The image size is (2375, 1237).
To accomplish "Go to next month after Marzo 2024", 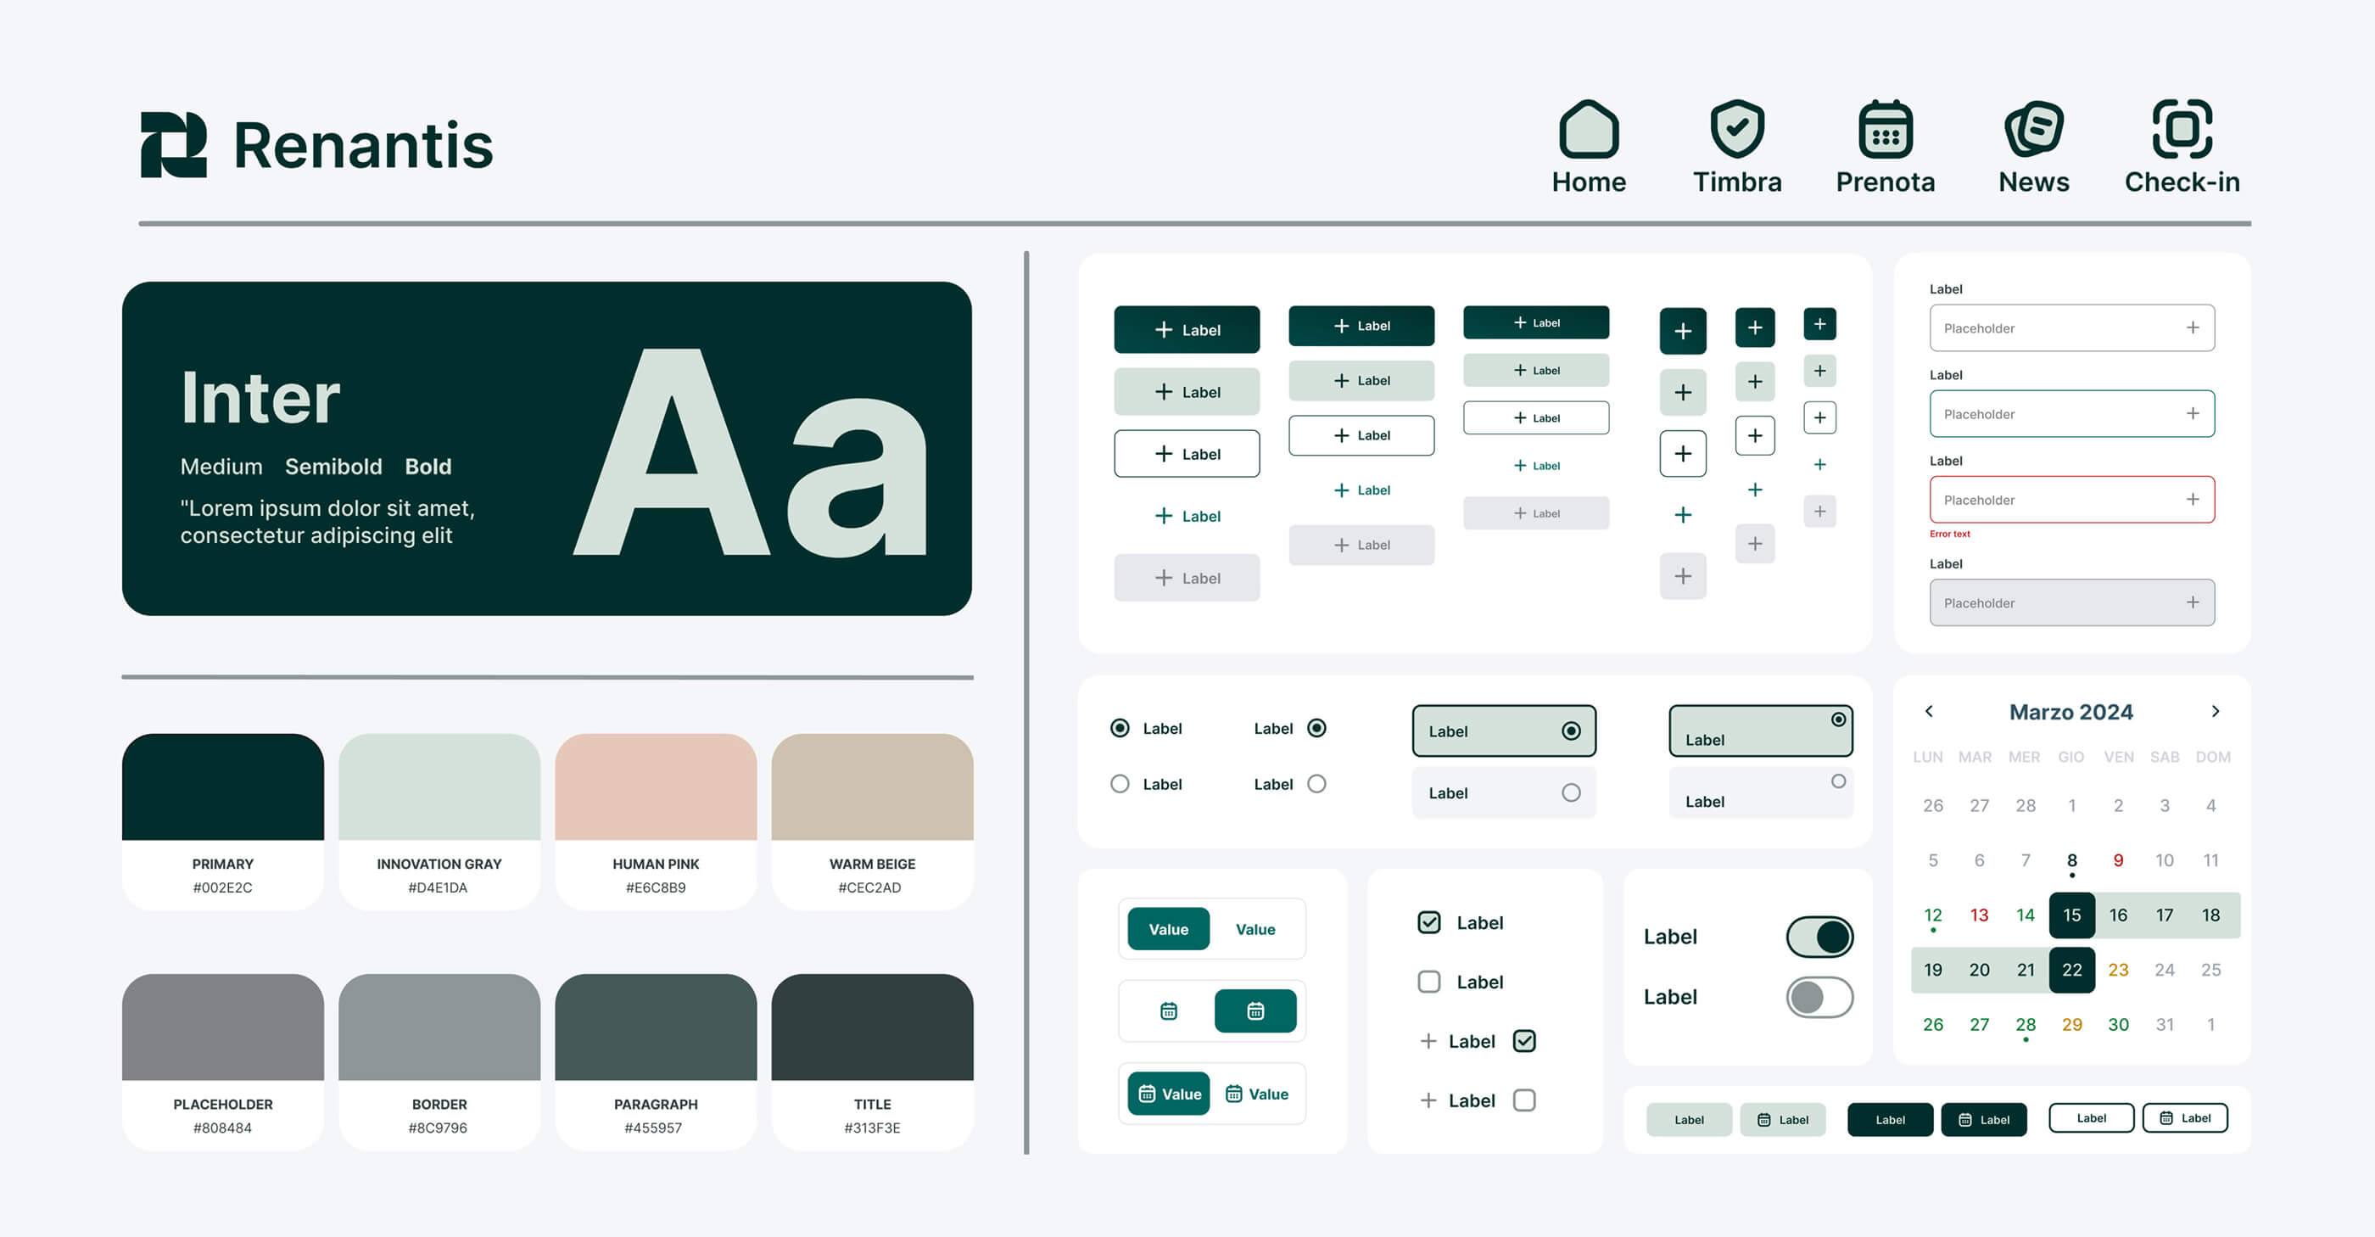I will tap(2216, 711).
